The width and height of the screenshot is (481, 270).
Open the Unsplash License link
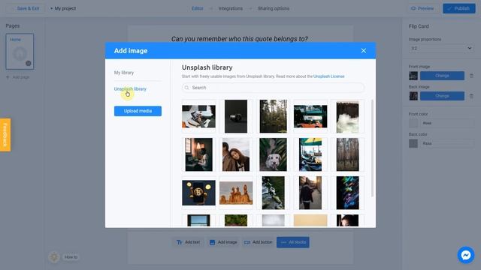(329, 76)
